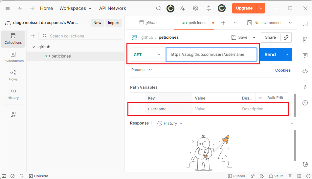This screenshot has width=312, height=179.
Task: Open the Workspaces menu
Action: [76, 8]
